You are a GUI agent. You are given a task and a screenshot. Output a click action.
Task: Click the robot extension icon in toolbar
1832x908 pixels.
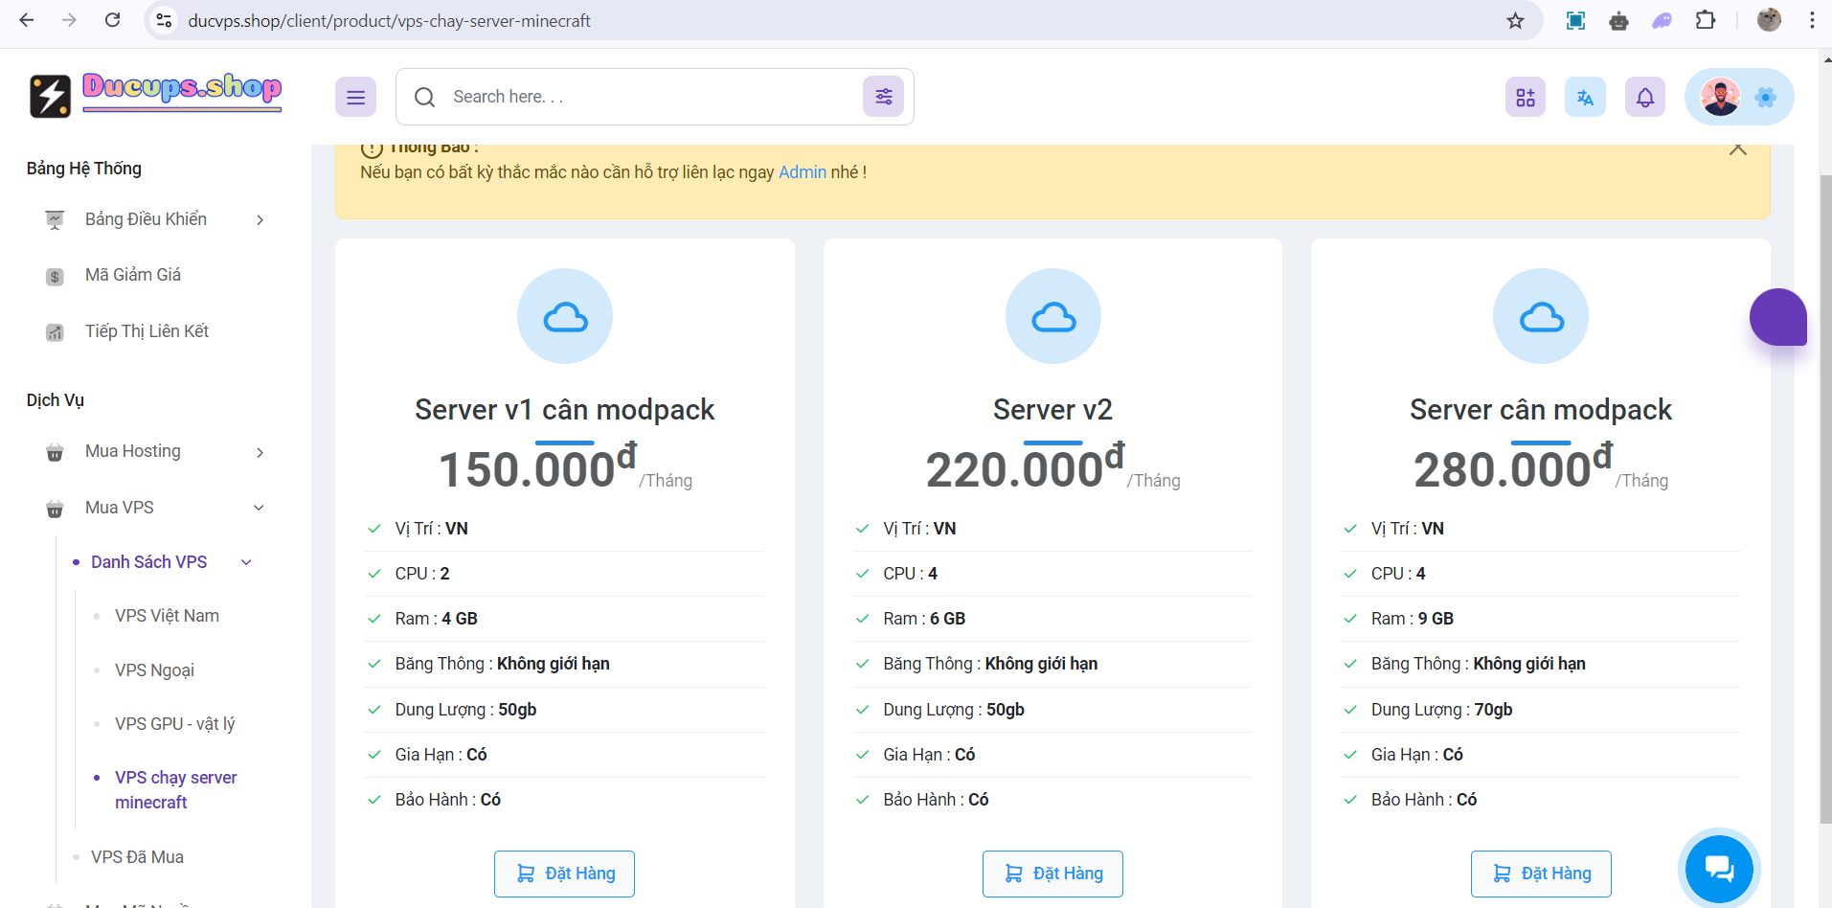(x=1618, y=20)
